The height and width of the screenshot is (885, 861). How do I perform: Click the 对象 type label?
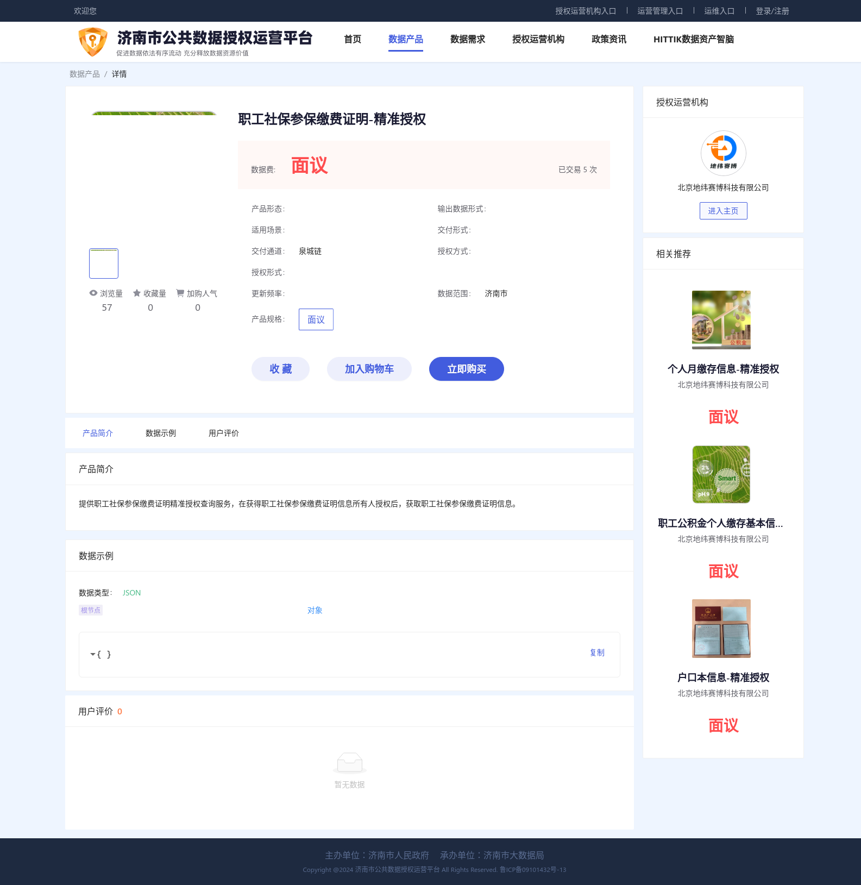315,610
